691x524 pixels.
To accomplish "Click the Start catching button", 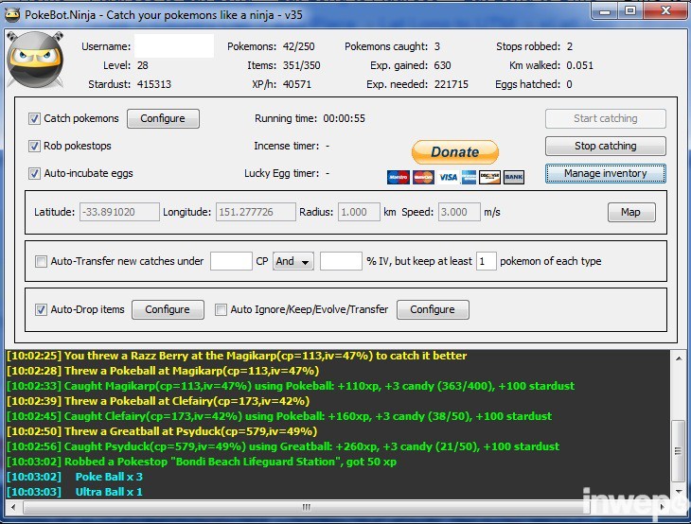I will tap(606, 118).
